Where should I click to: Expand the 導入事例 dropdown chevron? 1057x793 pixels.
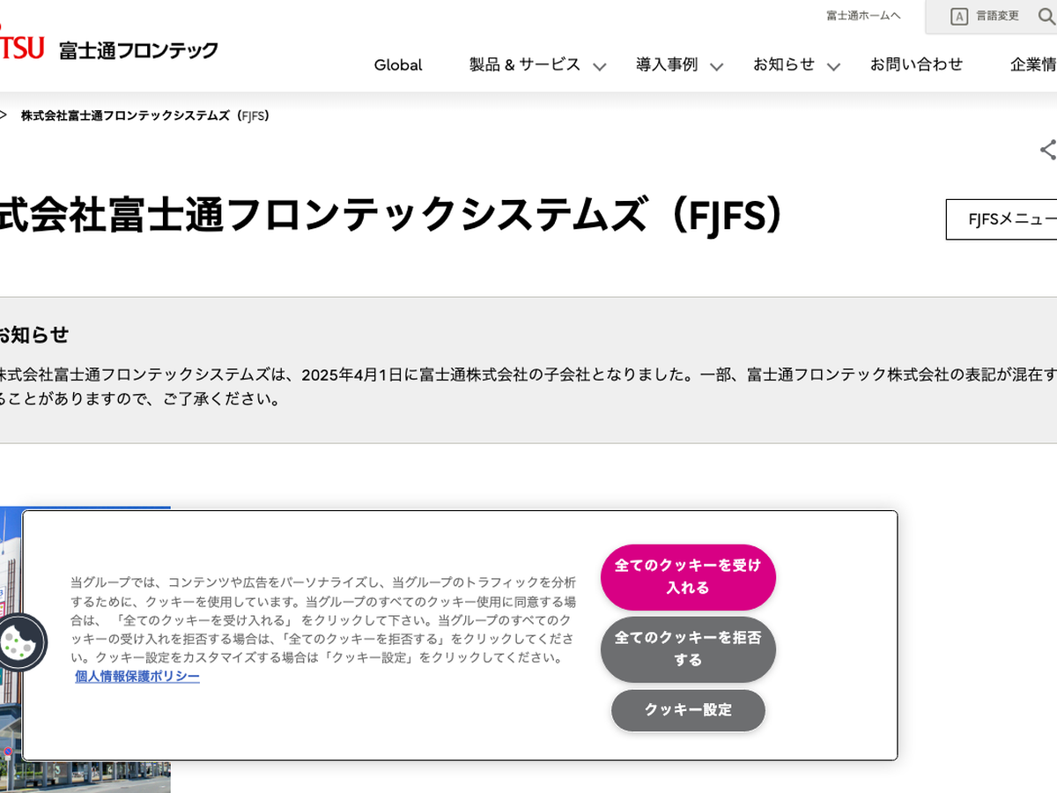pyautogui.click(x=716, y=67)
